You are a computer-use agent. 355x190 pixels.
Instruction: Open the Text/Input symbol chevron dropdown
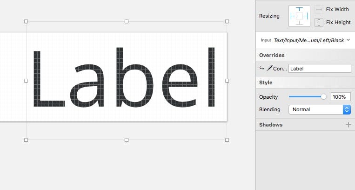348,40
